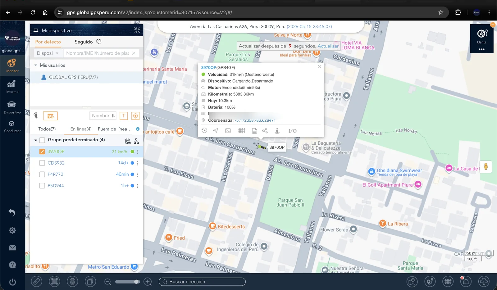Collapse the Grupo predeterminado group
Screen dimensions: 497x290
(x=36, y=140)
